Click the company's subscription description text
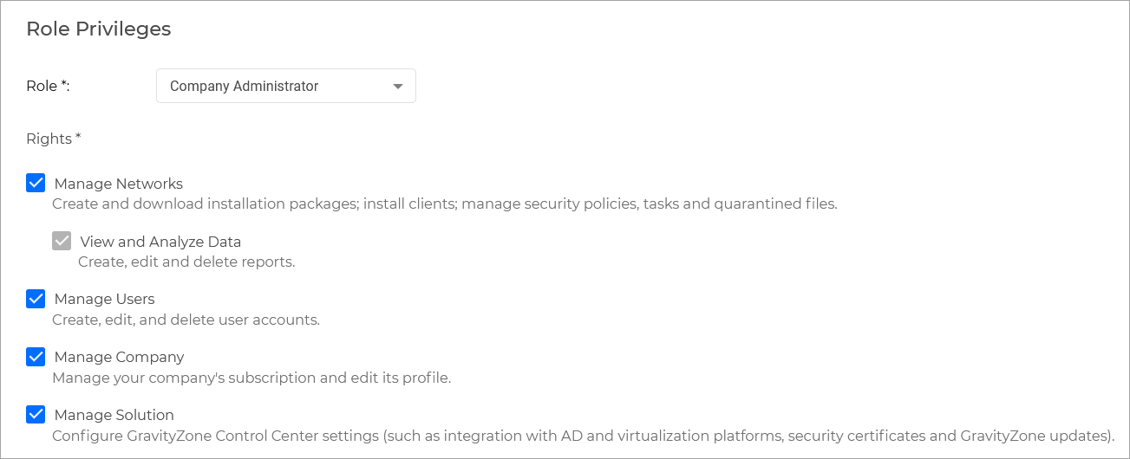 [251, 378]
